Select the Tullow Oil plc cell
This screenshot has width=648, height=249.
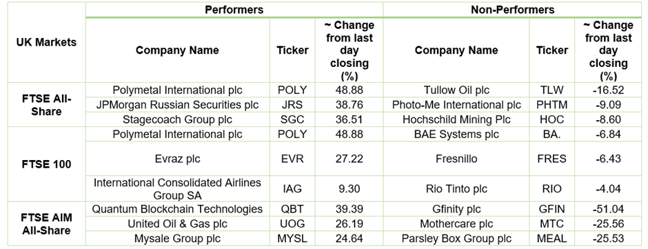click(456, 90)
